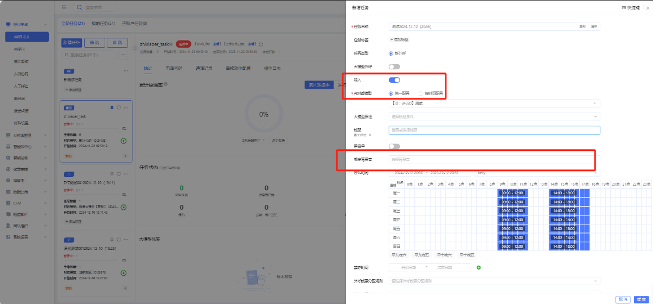Select the 按时间配置 radio option

coord(421,94)
